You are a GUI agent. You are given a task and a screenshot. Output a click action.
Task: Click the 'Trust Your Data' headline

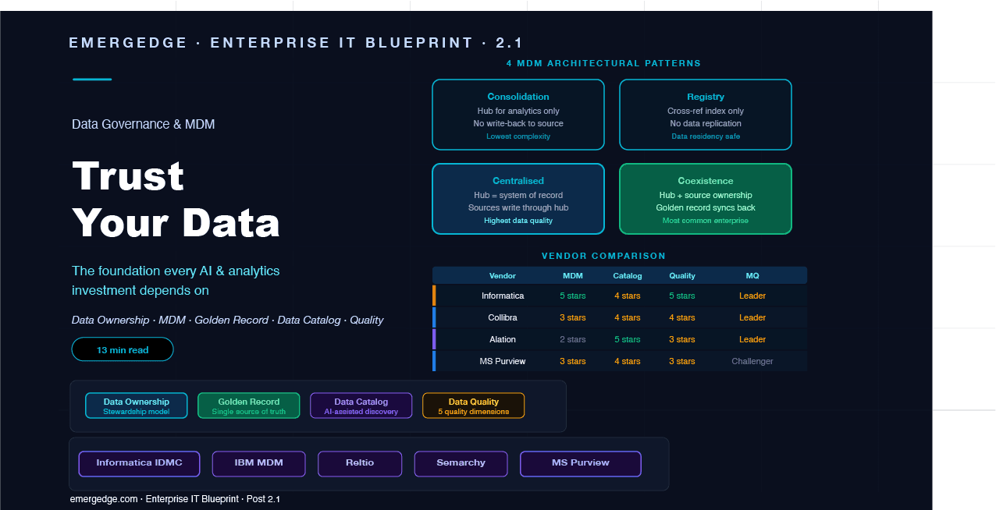(176, 200)
